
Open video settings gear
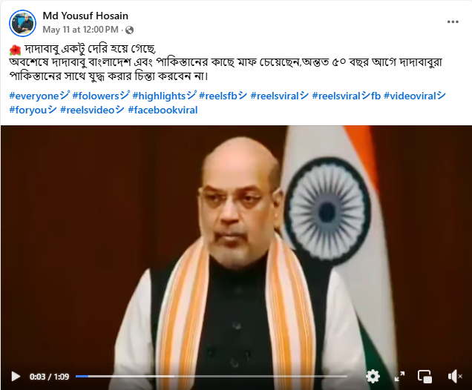point(373,376)
